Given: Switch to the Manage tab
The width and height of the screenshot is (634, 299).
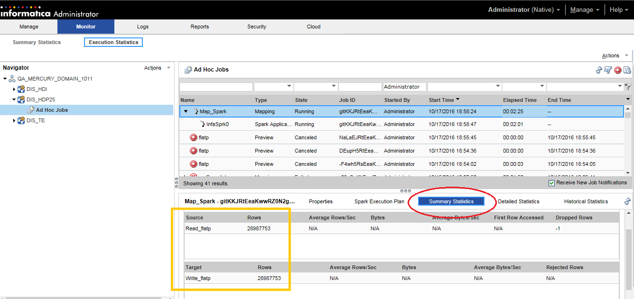Looking at the screenshot, I should point(29,27).
